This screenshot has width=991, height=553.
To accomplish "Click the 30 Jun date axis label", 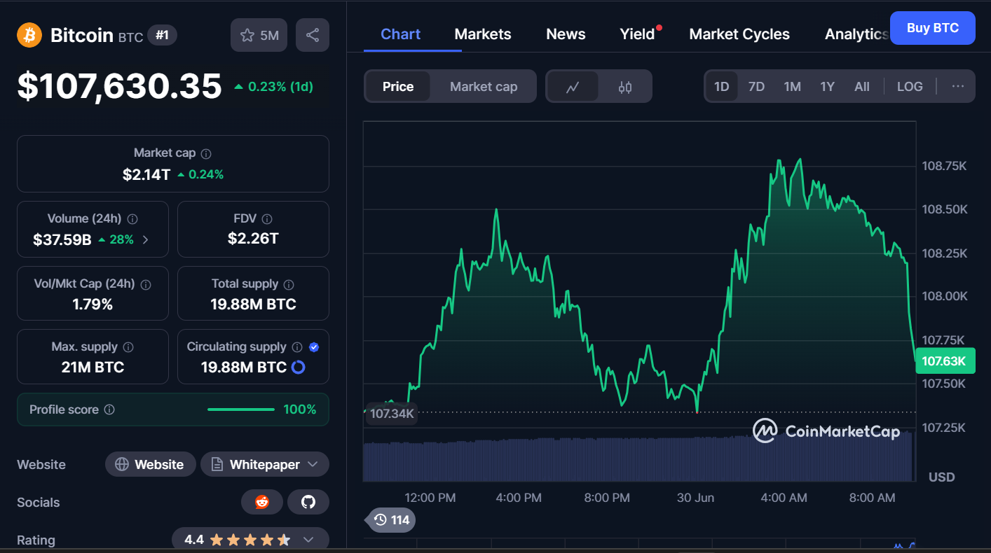I will [x=695, y=498].
